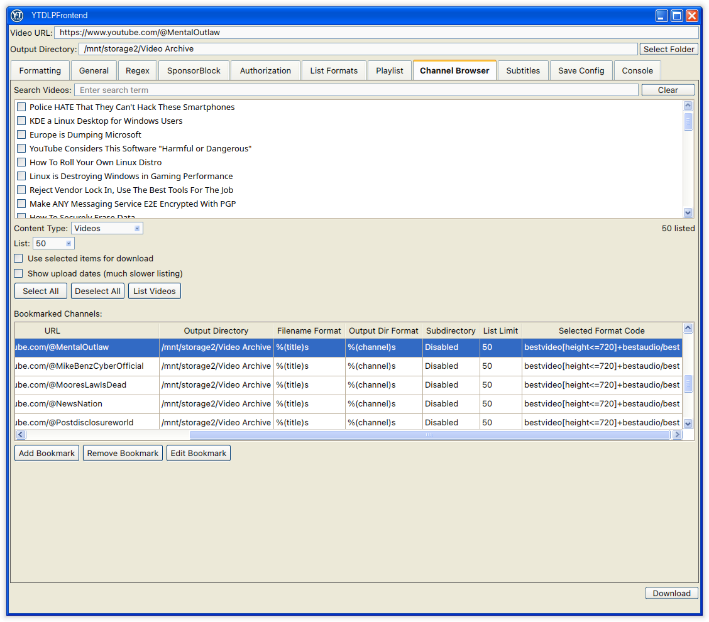
Task: Click bookmarks table scroll left arrow
Action: pos(21,434)
